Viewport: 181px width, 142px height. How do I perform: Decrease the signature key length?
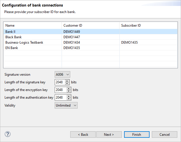[67, 84]
